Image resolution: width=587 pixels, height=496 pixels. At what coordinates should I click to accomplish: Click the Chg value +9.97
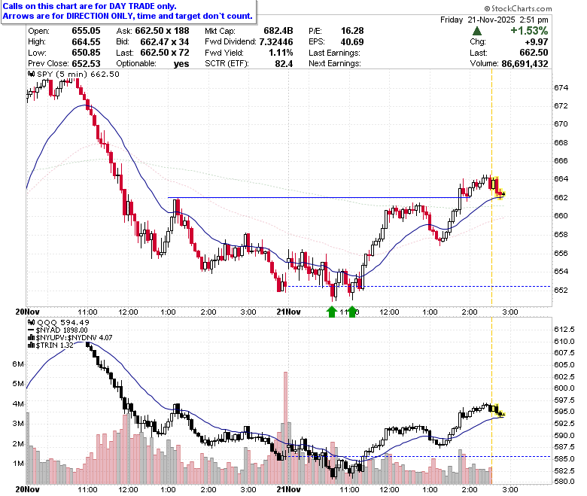(x=537, y=41)
